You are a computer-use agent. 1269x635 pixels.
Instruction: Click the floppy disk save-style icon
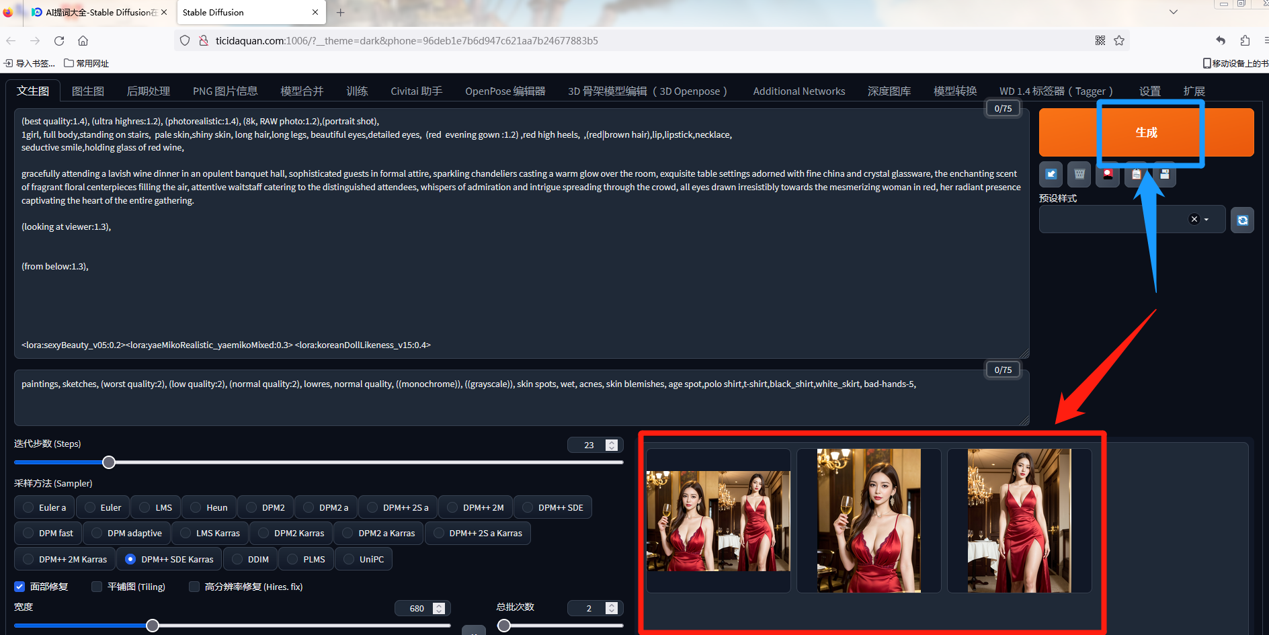(1165, 175)
